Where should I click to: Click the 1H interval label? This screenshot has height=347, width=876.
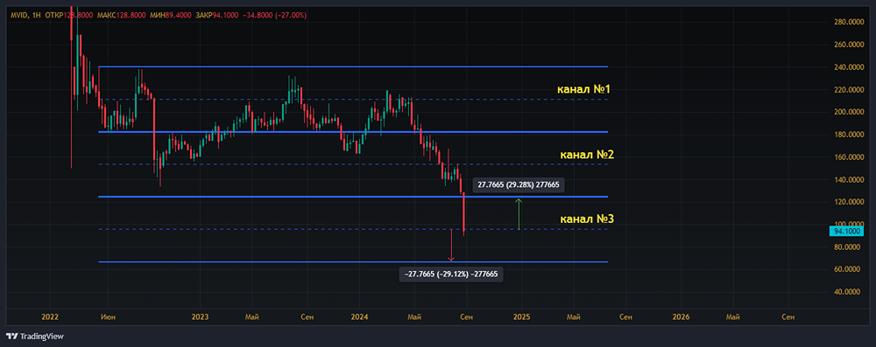tap(37, 15)
